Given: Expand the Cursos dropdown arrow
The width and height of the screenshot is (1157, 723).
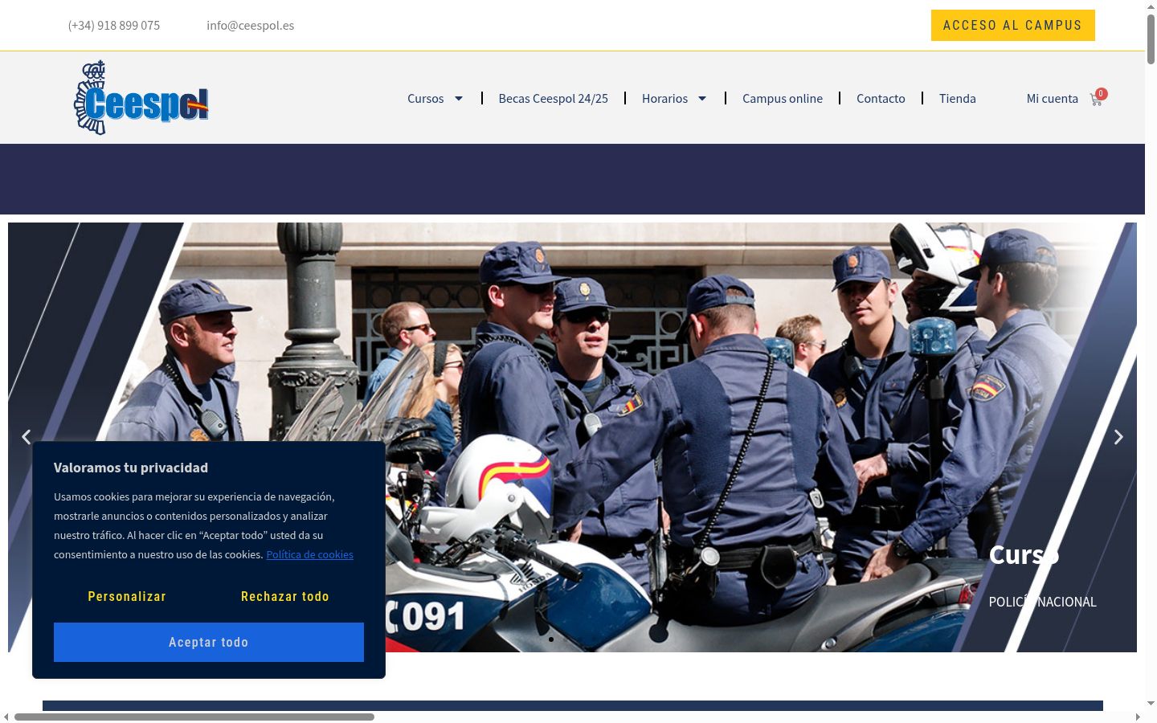Looking at the screenshot, I should (459, 98).
